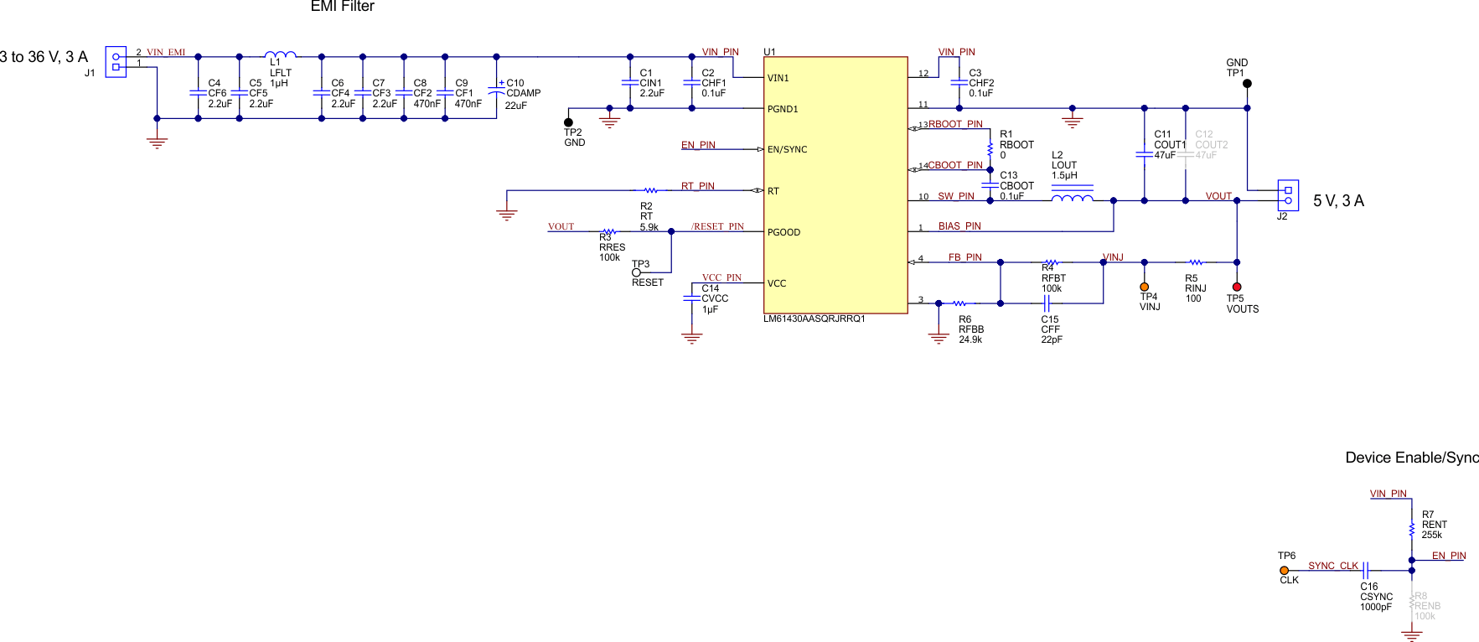Click the black TP1 GND test point

[x=1247, y=84]
